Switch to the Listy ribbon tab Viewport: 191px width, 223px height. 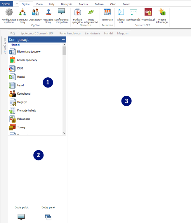click(x=52, y=4)
